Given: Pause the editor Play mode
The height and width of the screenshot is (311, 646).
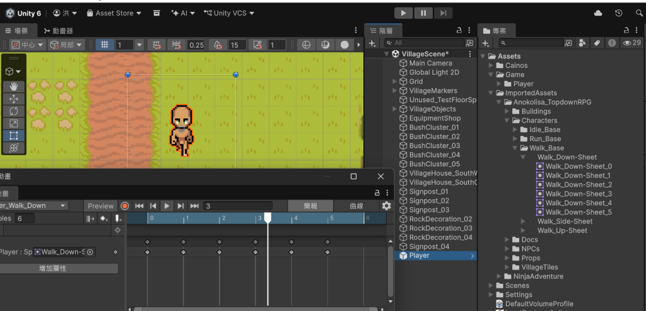Looking at the screenshot, I should [x=423, y=13].
